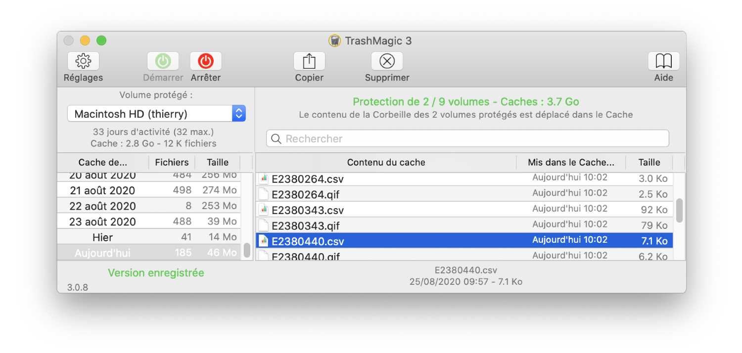Click the Copier share icon
Viewport: 742px width, 353px height.
(x=309, y=61)
